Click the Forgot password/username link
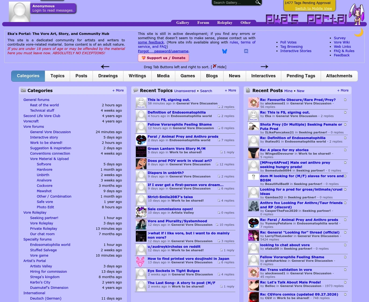The image size is (369, 302). [x=163, y=51]
